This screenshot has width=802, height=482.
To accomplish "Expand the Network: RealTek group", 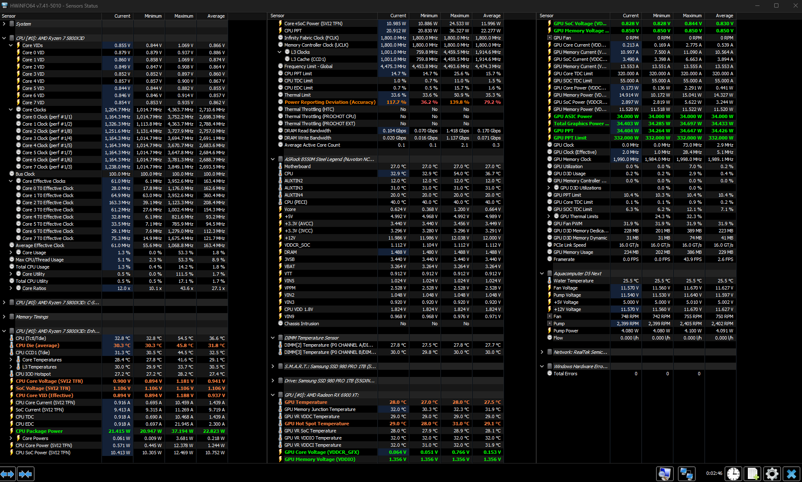I will click(542, 352).
